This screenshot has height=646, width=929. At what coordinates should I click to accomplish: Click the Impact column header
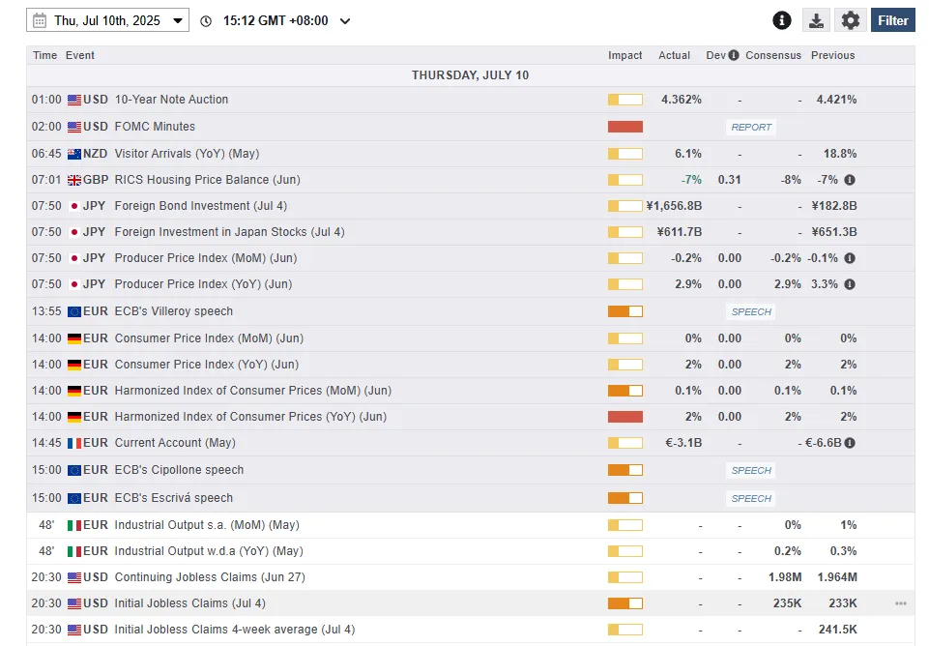coord(624,55)
